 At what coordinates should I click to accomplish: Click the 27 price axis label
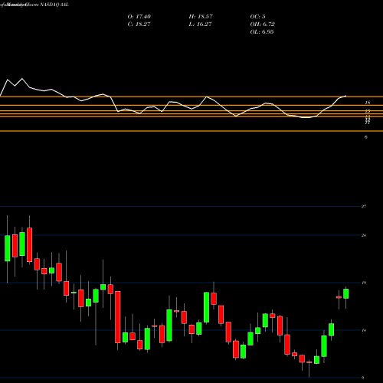click(x=364, y=206)
